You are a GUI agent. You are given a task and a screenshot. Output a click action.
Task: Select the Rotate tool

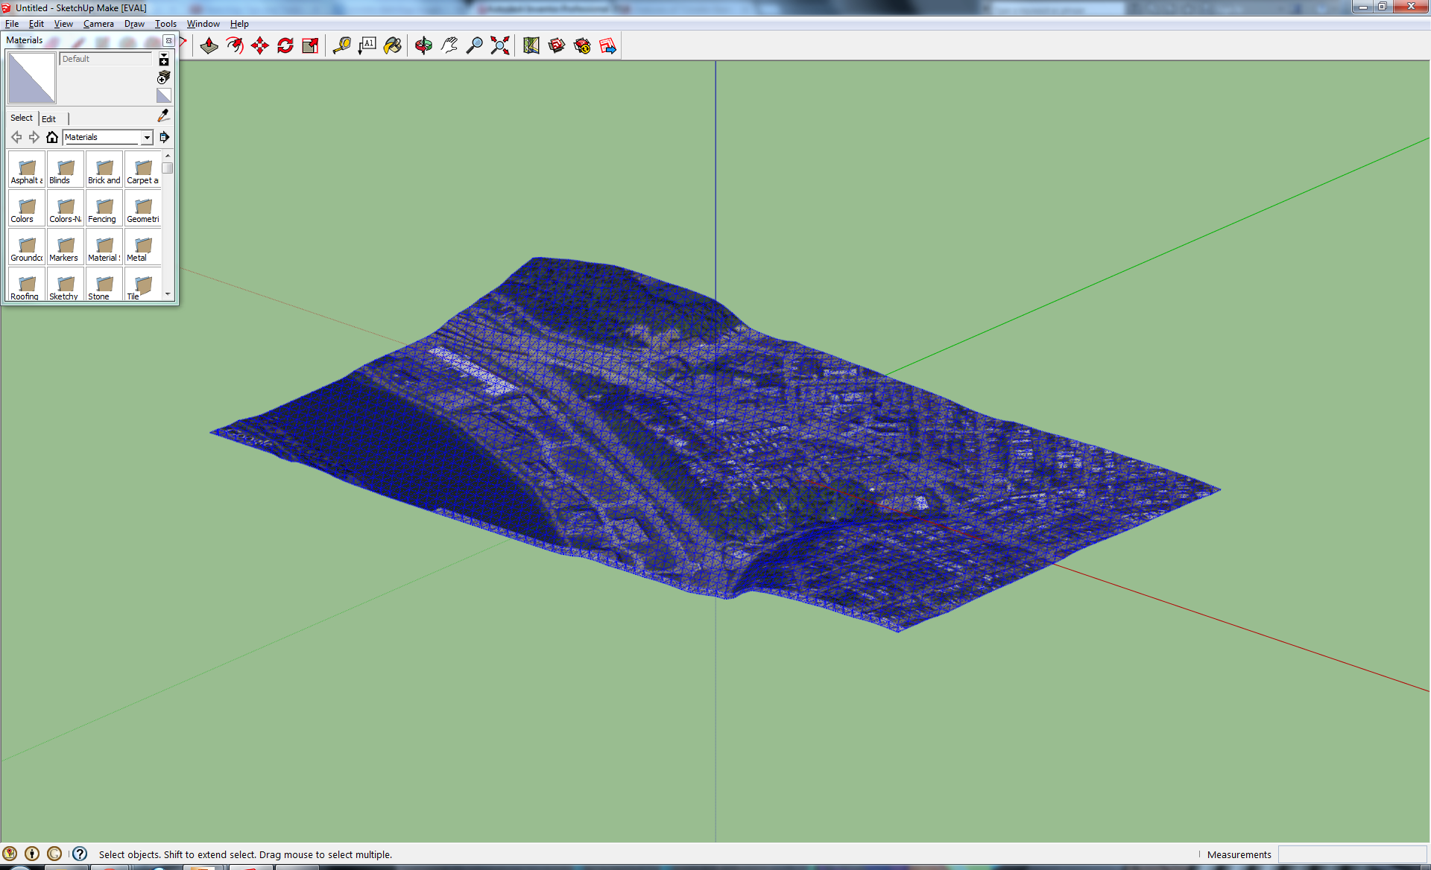coord(285,46)
